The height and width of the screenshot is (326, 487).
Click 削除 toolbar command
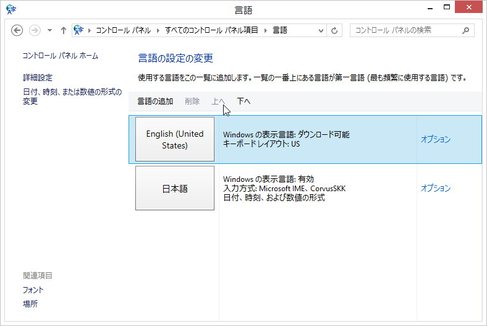pyautogui.click(x=192, y=101)
